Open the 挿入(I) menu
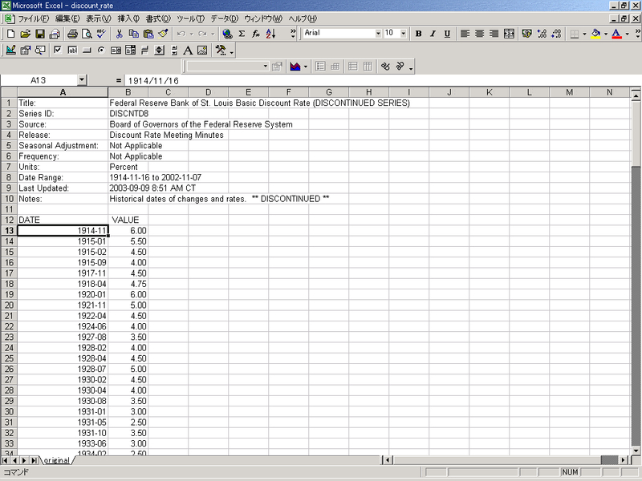642x481 pixels. [128, 18]
